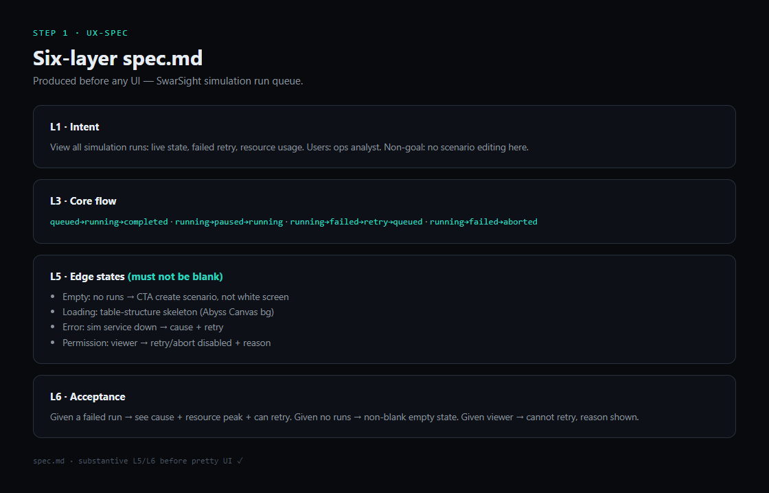Click the subtitle 'Produced before any UI' line
This screenshot has height=493, width=769.
(x=168, y=81)
